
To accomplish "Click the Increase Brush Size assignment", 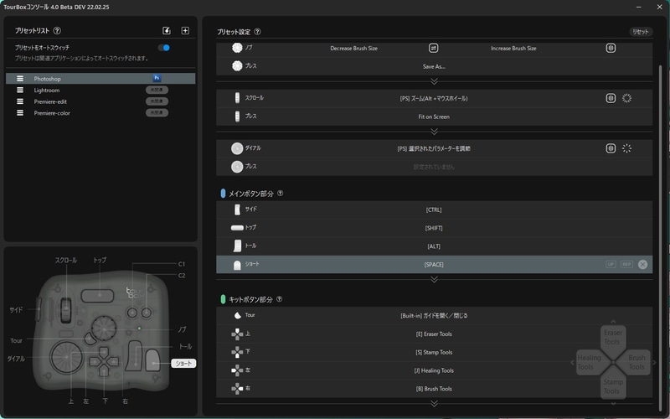I will [513, 49].
